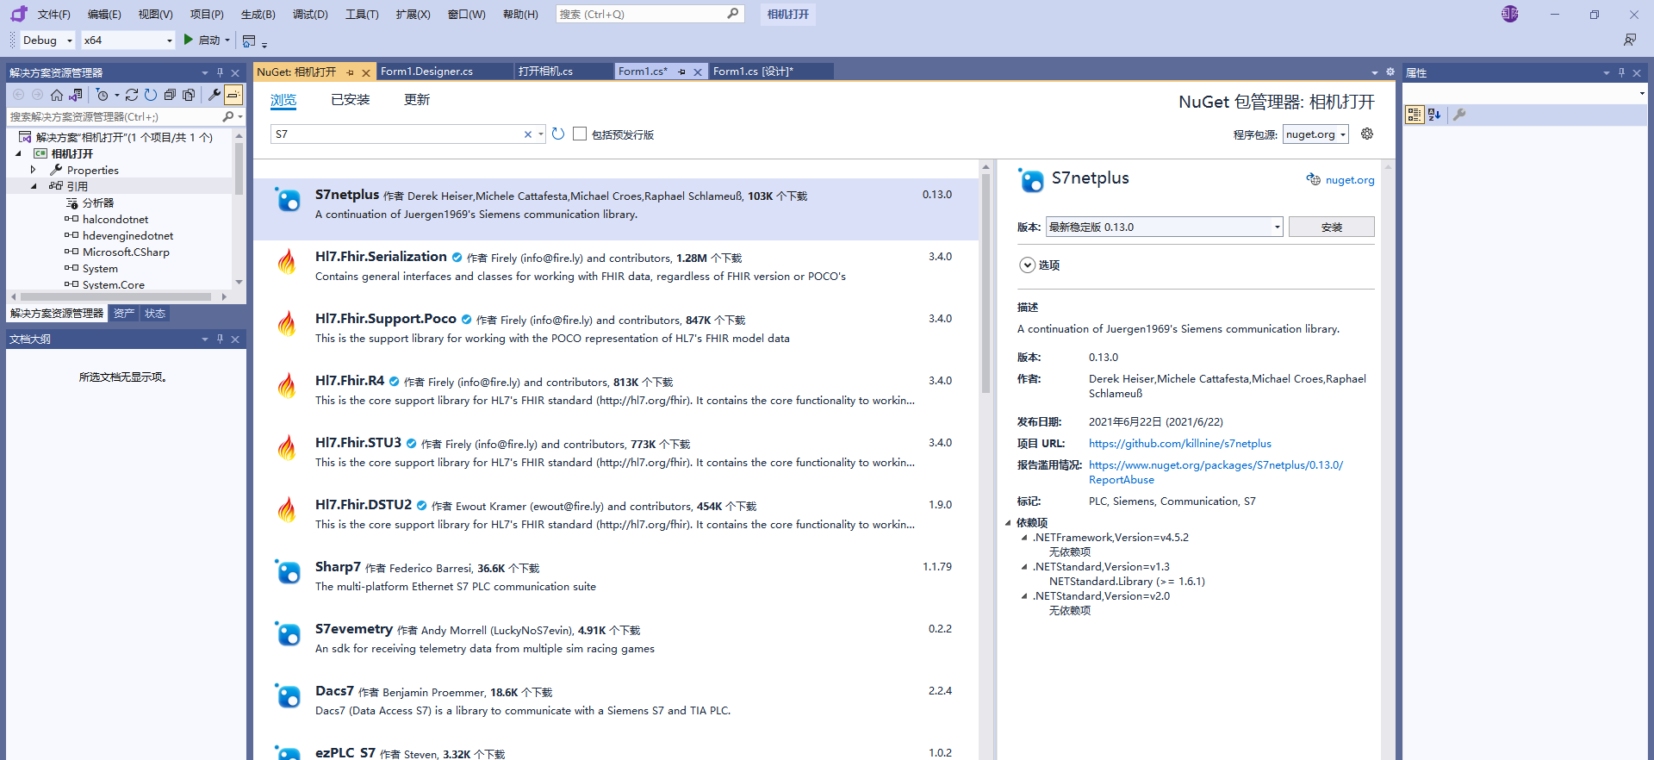The width and height of the screenshot is (1654, 760).
Task: Open the S7netplus GitHub project URL
Action: point(1179,444)
